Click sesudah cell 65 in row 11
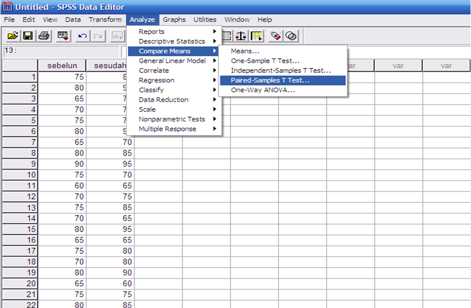 (x=110, y=186)
